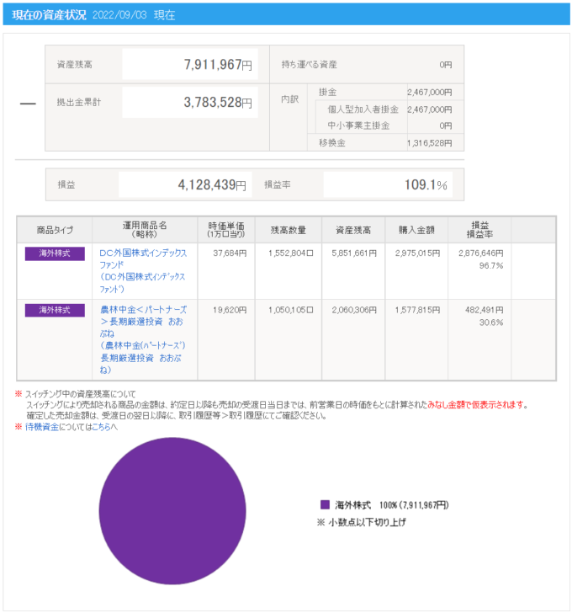Select the quantity 1,552,804口
This screenshot has width=572, height=613.
(290, 253)
